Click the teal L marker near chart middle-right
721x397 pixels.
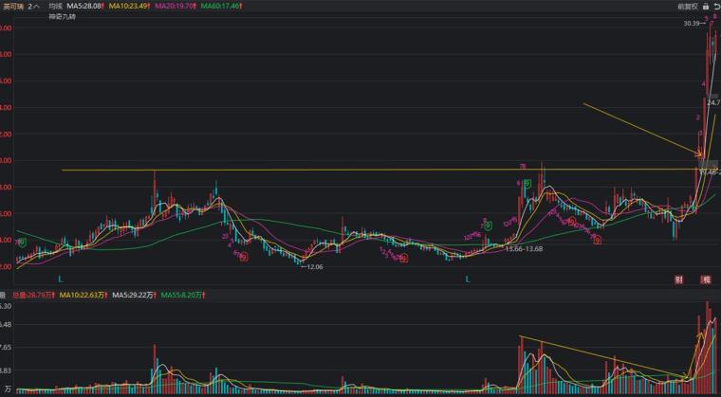coord(468,279)
